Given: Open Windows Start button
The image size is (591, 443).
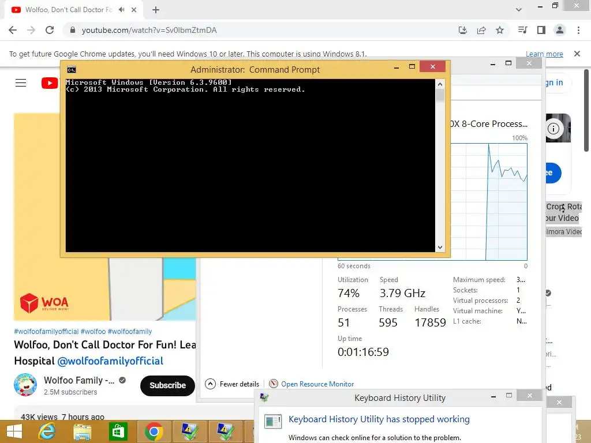Looking at the screenshot, I should [x=14, y=431].
